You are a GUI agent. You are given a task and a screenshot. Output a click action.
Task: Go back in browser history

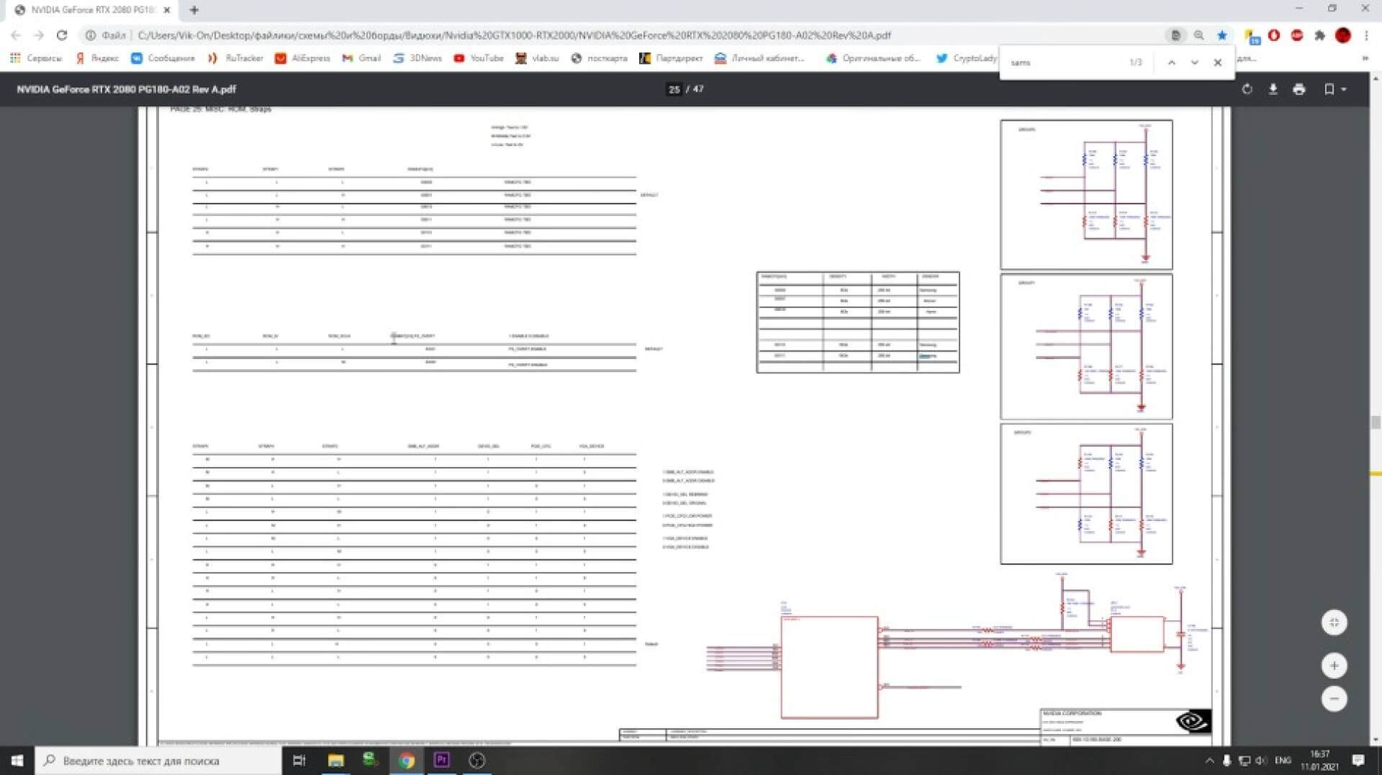click(x=16, y=35)
